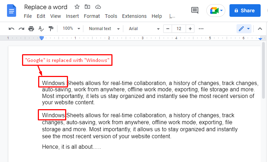Redo the last undone action

pos(21,29)
